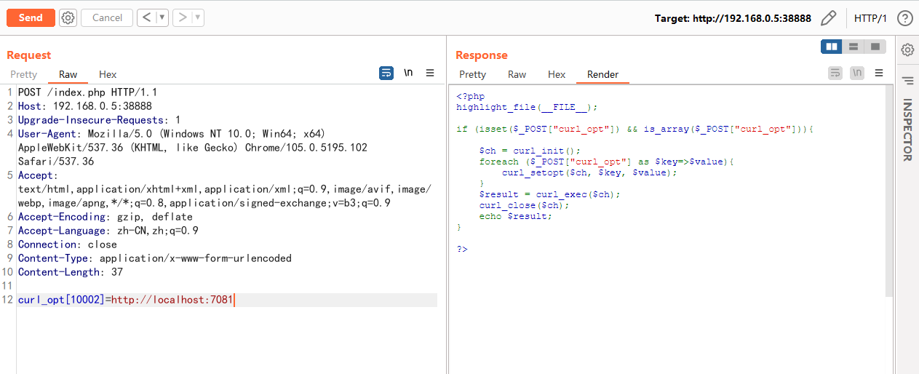Select side-by-side split layout
This screenshot has height=374, width=919.
click(x=831, y=47)
